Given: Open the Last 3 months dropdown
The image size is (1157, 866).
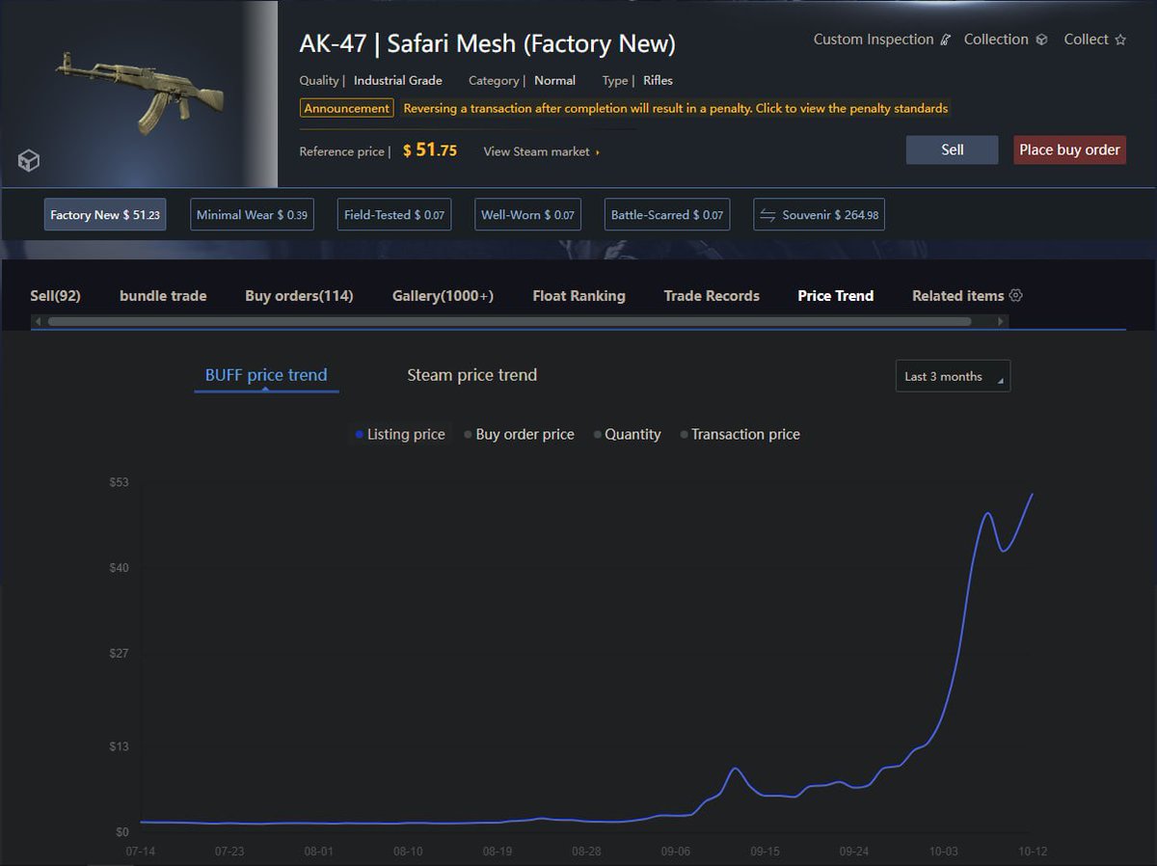Looking at the screenshot, I should click(953, 376).
